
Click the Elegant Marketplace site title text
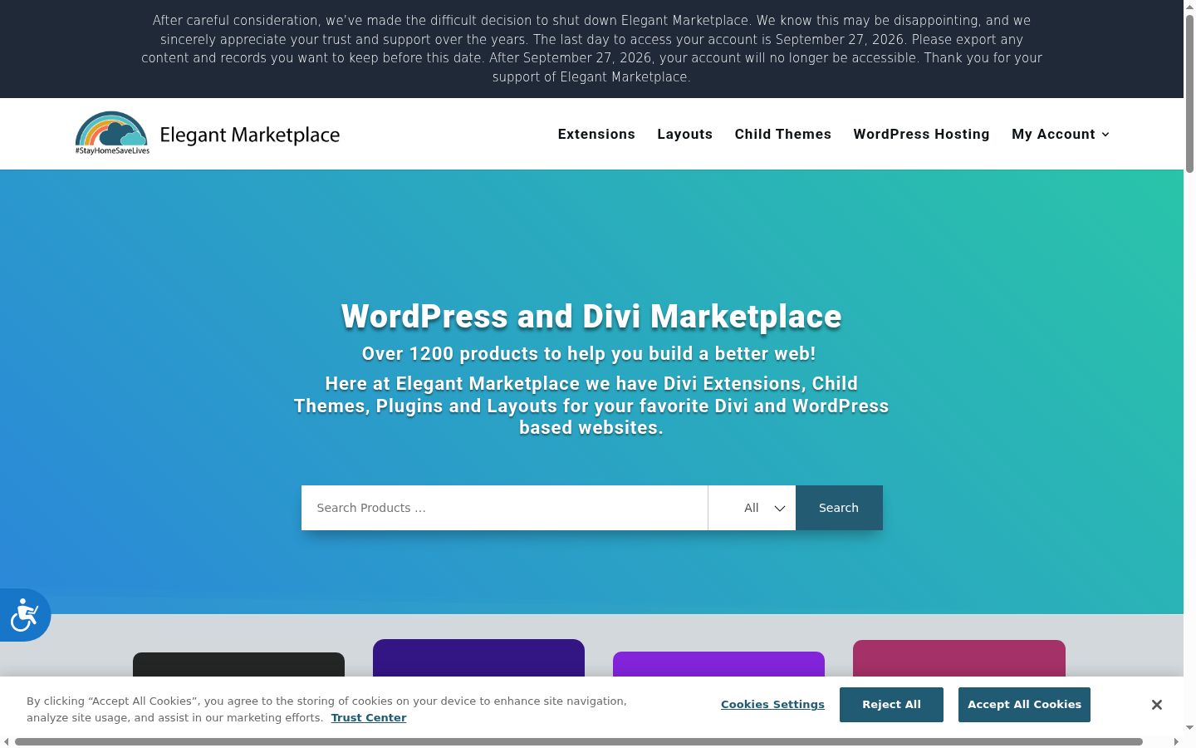tap(249, 135)
